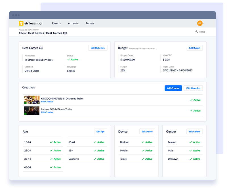
Task: Click the Anthem Official Teaser thumbnail
Action: [32, 111]
